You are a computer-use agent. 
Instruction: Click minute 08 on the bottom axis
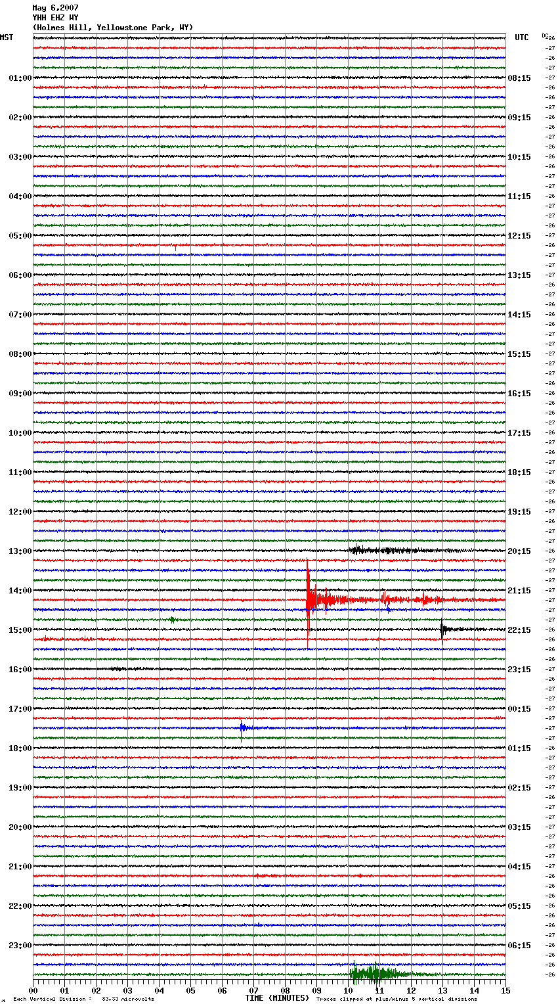click(285, 990)
